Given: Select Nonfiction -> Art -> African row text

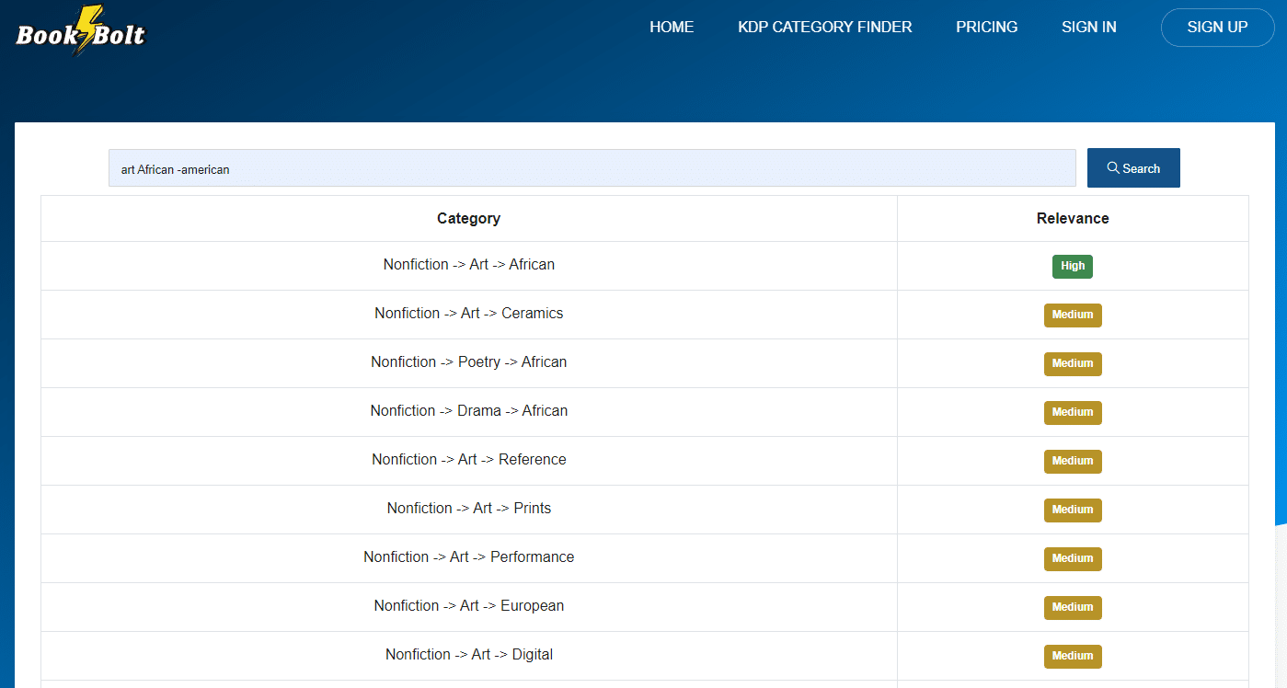Looking at the screenshot, I should tap(469, 264).
